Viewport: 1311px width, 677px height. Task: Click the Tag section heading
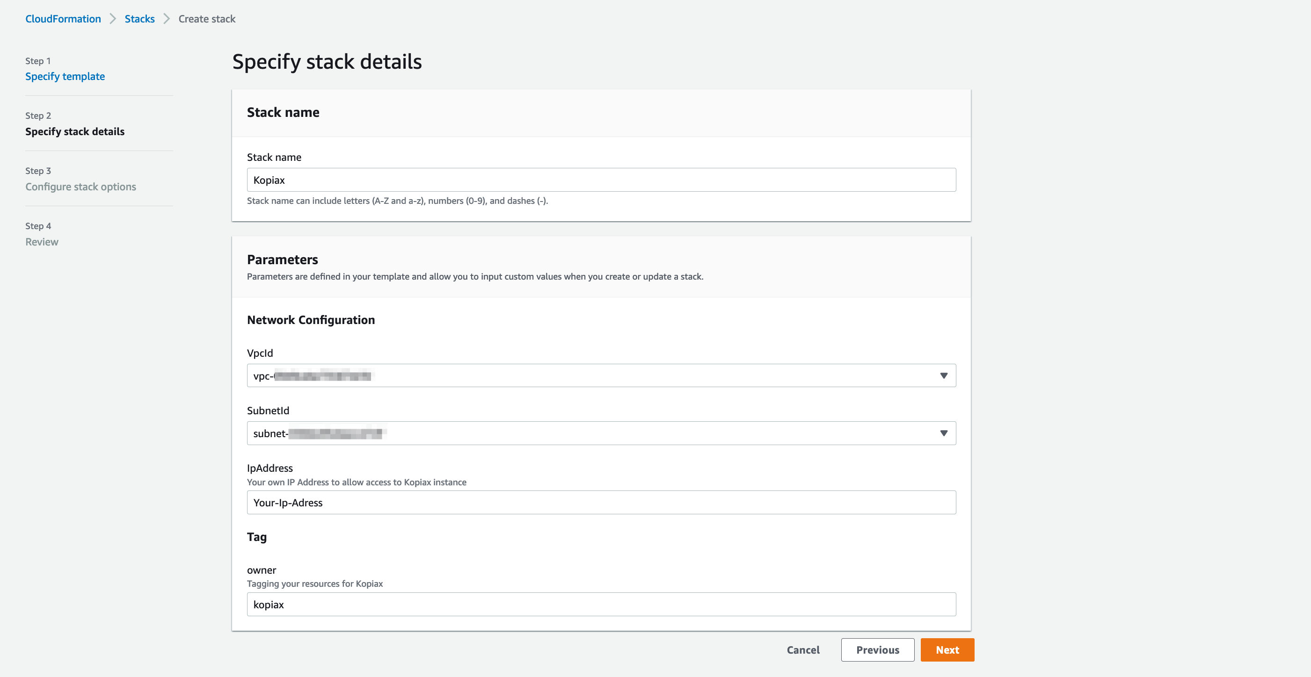click(x=257, y=537)
